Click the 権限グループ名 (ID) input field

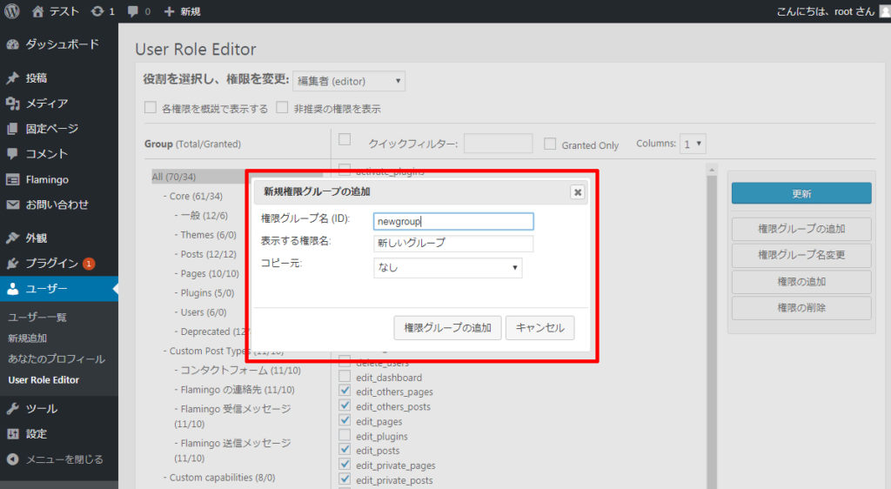point(452,221)
